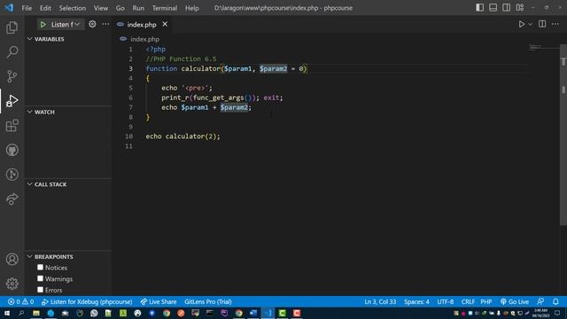567x319 pixels.
Task: Split the editor to the right
Action: point(542,24)
